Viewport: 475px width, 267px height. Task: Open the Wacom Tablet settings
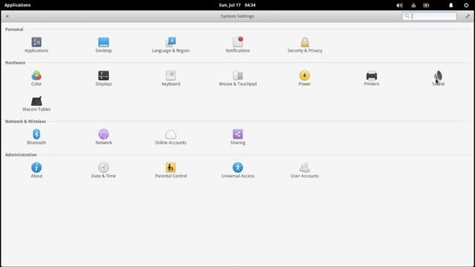pos(36,104)
